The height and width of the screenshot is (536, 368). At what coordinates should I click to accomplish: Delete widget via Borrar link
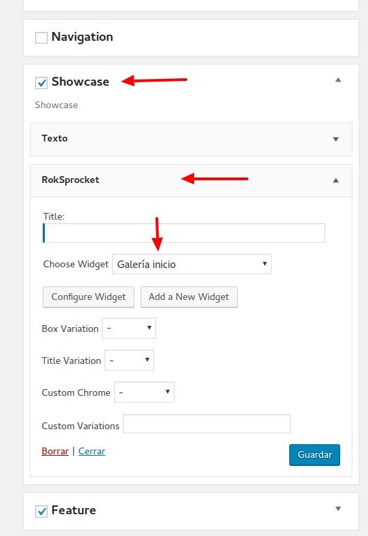point(55,451)
